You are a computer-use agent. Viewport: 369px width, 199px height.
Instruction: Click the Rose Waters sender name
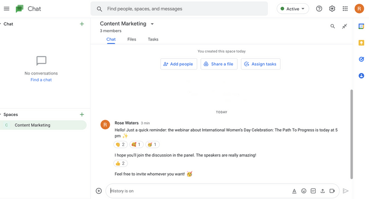pos(127,123)
